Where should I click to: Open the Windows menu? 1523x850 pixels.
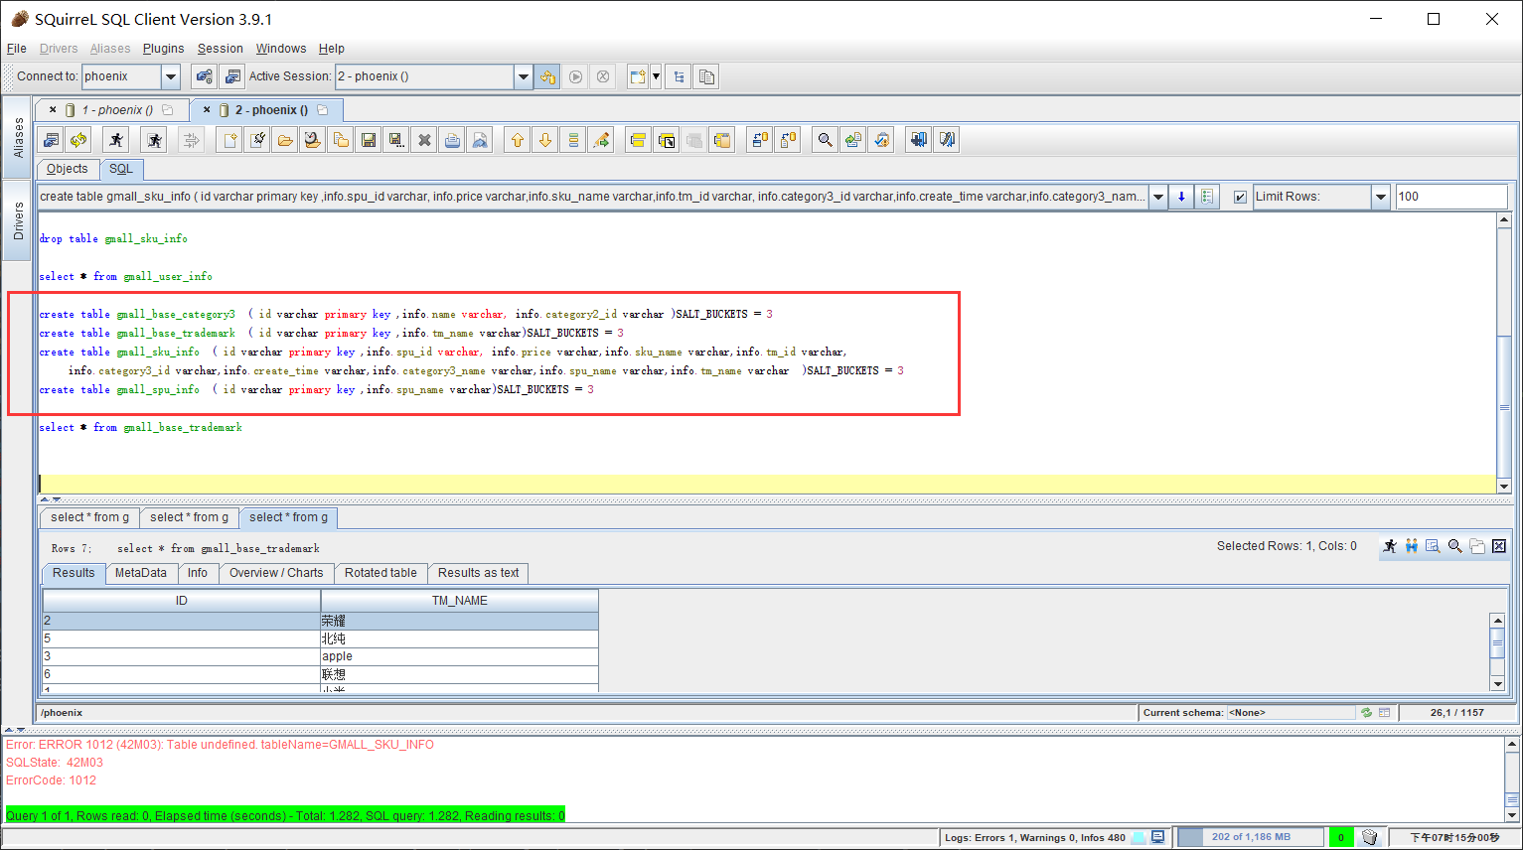(x=281, y=49)
